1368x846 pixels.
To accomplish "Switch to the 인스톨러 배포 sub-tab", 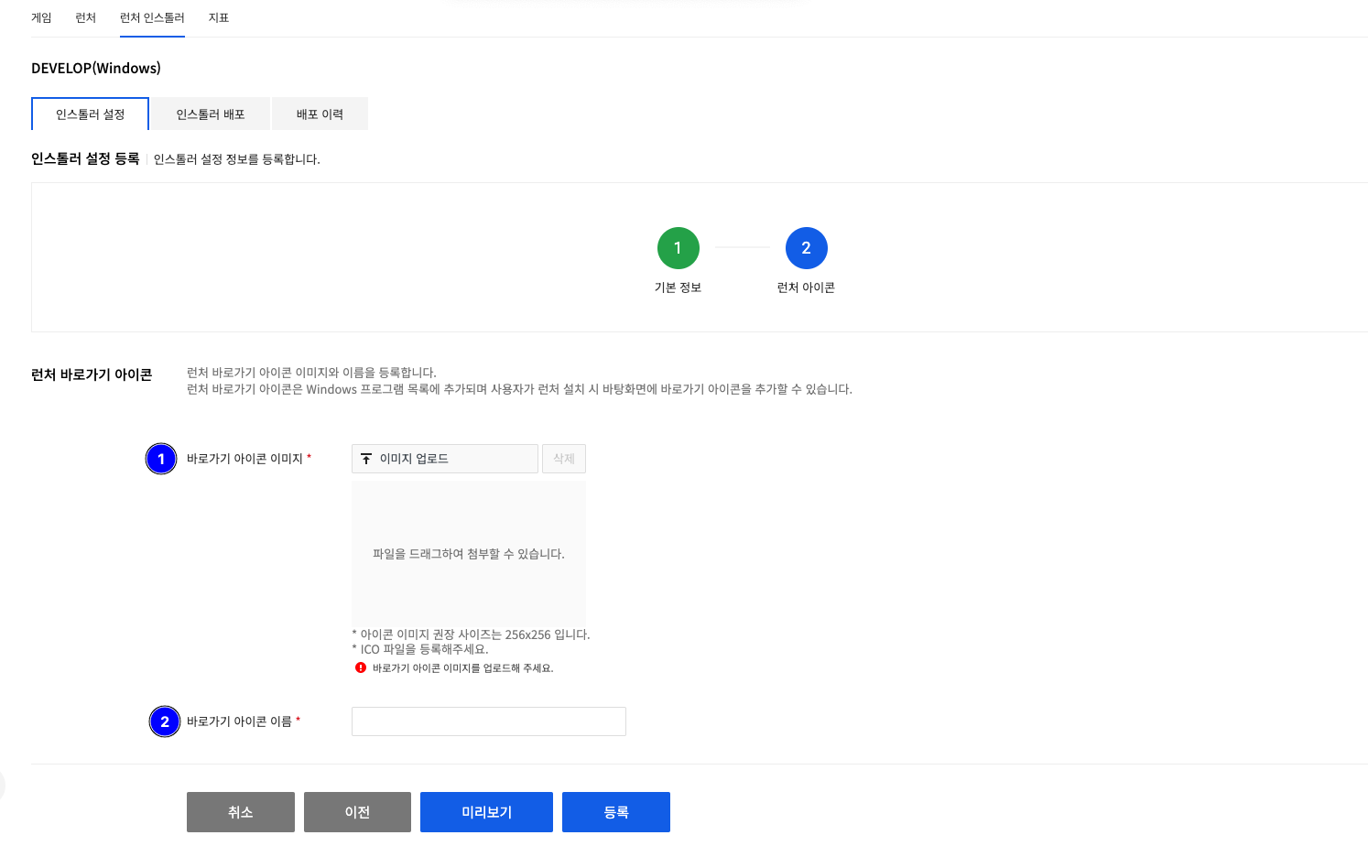I will (211, 114).
